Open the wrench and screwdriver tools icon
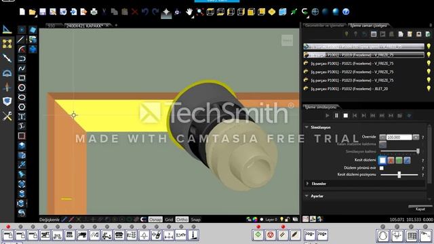 [x=7, y=116]
